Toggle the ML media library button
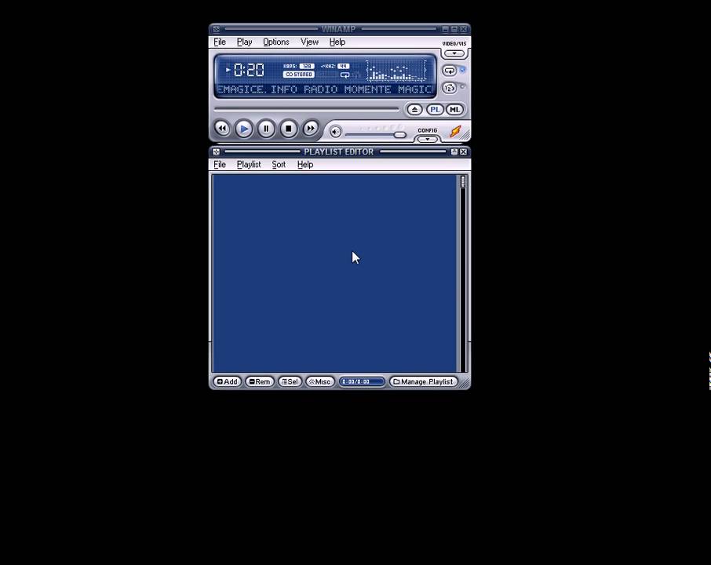711x565 pixels. pos(455,109)
